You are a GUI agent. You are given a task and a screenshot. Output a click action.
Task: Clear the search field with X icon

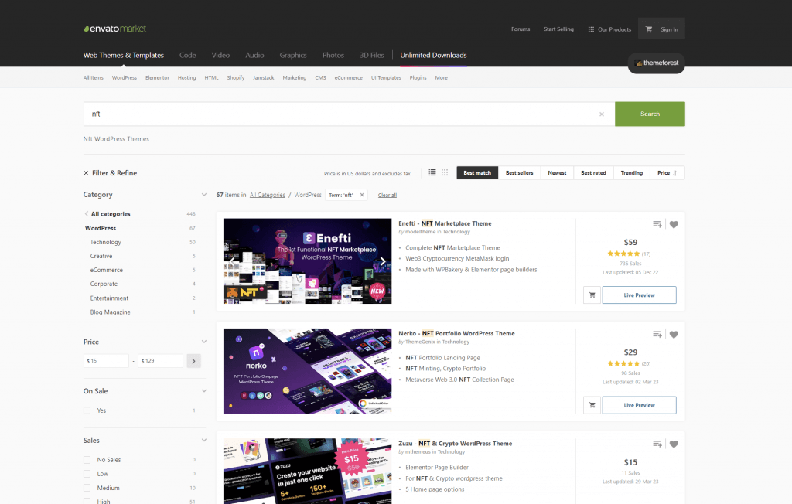point(602,114)
